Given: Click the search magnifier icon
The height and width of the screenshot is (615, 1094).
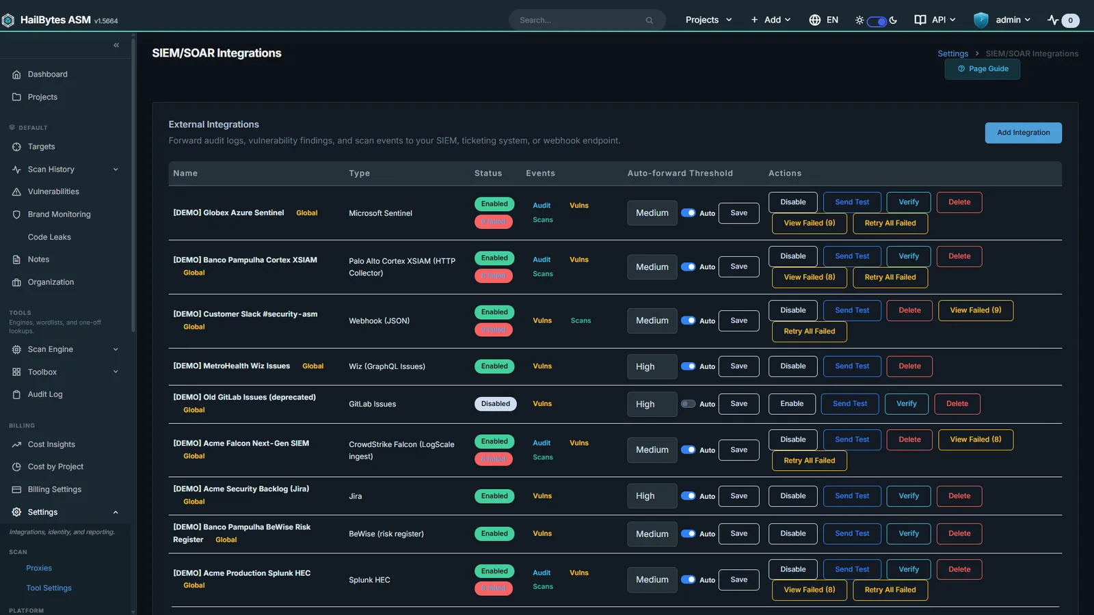Looking at the screenshot, I should coord(650,20).
